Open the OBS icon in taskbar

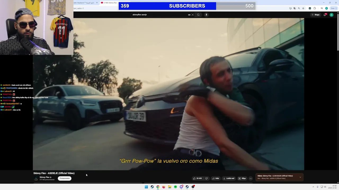(193, 187)
